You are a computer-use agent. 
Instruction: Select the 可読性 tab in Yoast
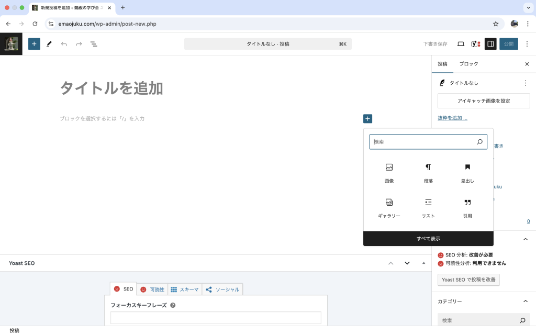(x=152, y=289)
